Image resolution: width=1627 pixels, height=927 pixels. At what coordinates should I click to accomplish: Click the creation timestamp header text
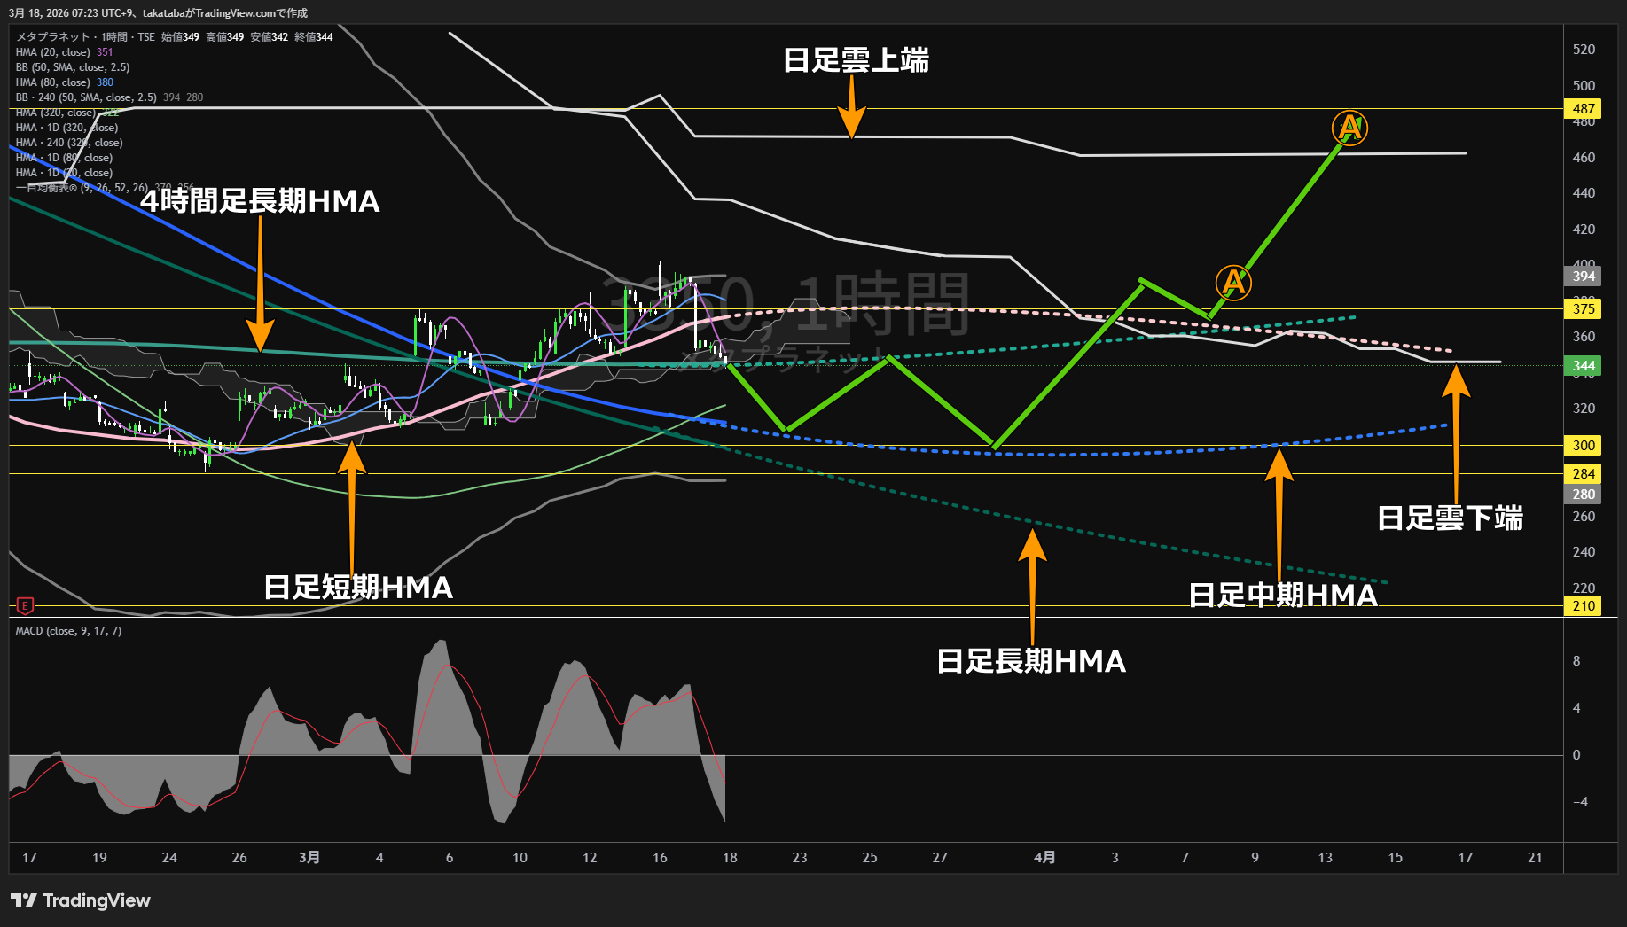point(159,13)
